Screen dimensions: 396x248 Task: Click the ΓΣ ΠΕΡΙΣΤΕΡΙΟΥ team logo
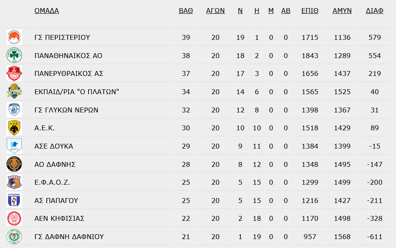[x=14, y=37]
